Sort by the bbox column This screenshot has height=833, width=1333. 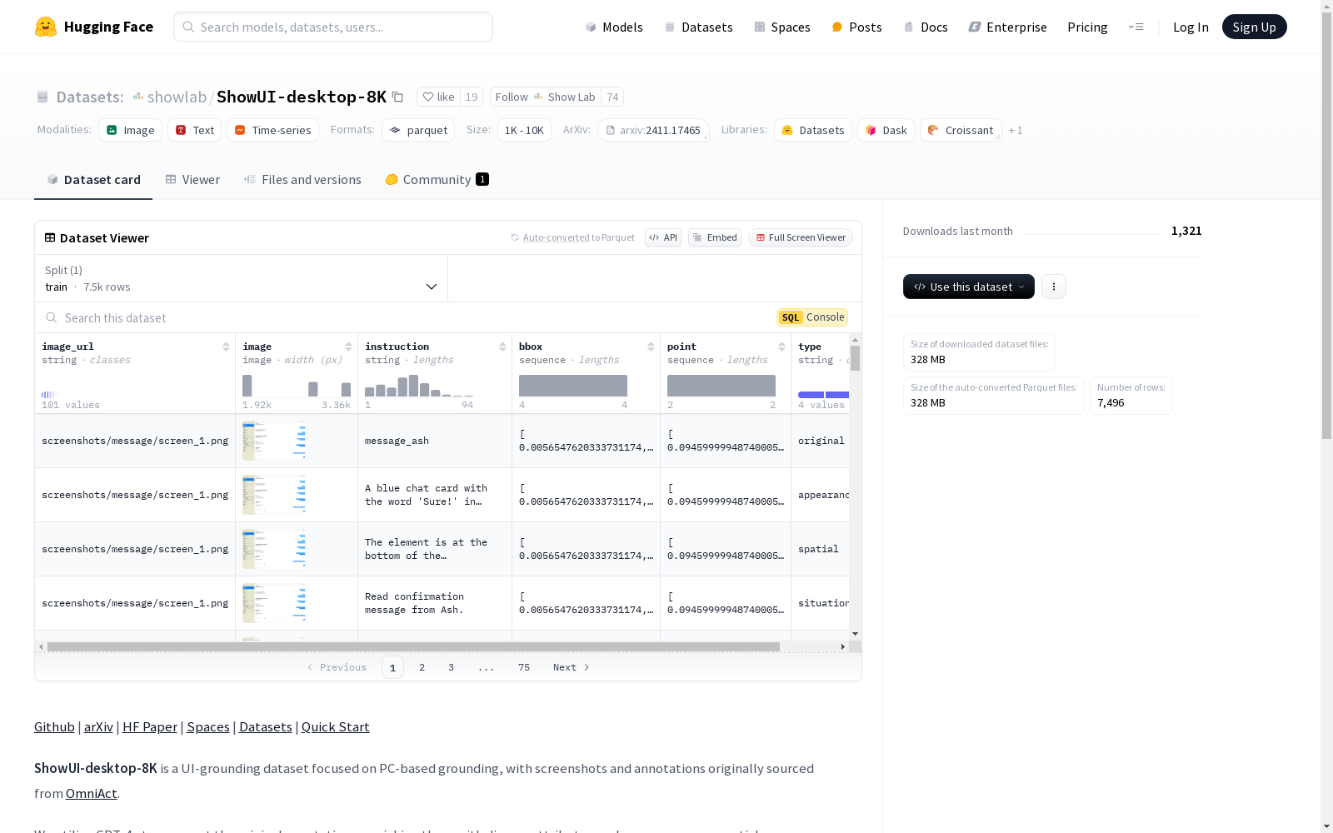[x=651, y=347]
